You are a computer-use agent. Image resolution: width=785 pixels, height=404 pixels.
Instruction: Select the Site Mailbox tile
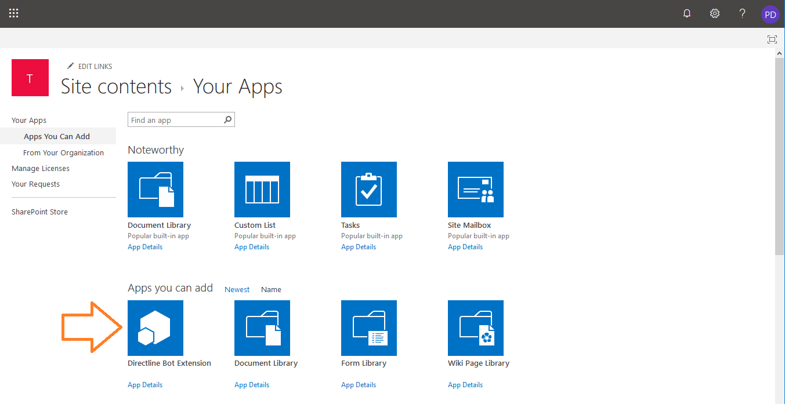476,190
